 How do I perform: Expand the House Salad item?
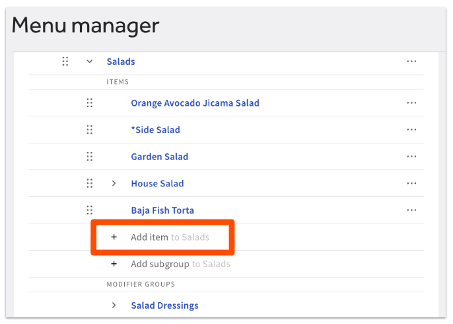click(114, 183)
